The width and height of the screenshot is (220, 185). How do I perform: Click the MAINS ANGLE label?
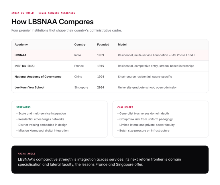[x=27, y=154]
